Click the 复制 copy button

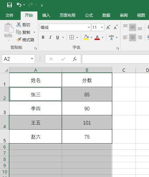[x=23, y=32]
